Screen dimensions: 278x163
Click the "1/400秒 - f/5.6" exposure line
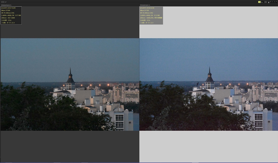(x=145, y=20)
